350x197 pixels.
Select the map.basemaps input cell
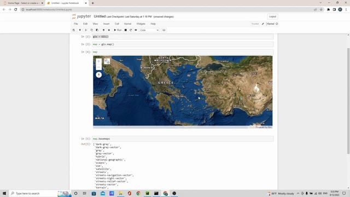183,138
